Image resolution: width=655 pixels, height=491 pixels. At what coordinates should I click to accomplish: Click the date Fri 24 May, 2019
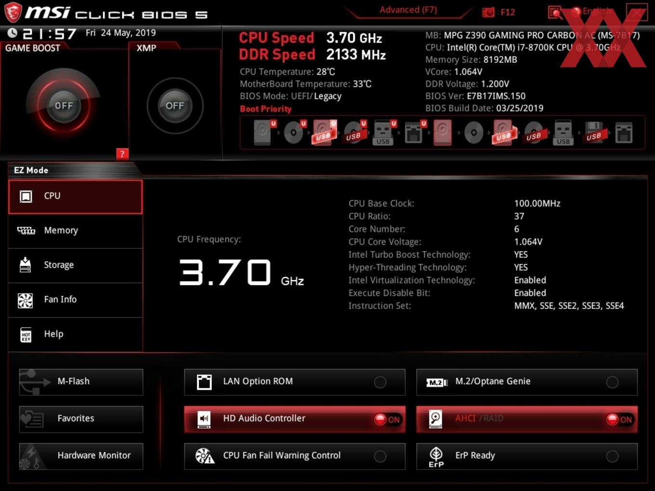click(121, 33)
